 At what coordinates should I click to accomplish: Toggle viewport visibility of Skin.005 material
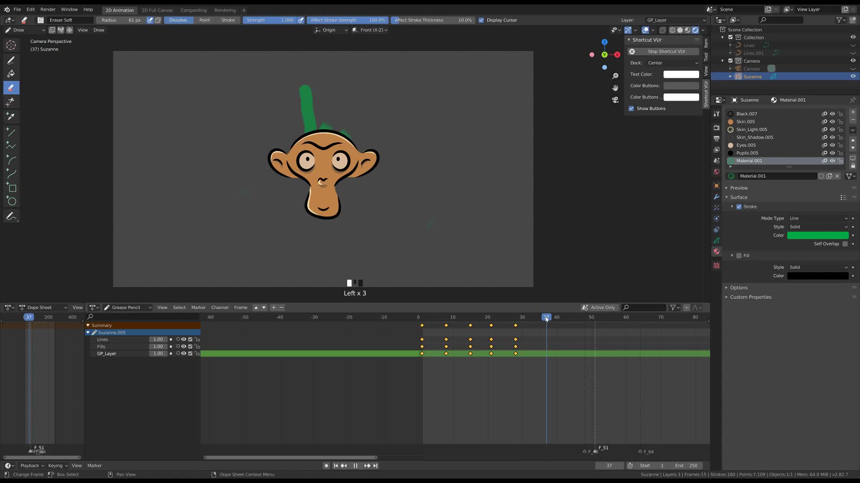click(x=832, y=122)
